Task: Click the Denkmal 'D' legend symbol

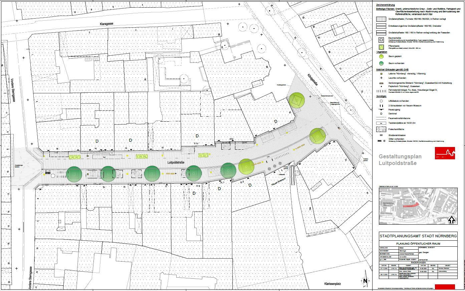Action: pyautogui.click(x=381, y=113)
